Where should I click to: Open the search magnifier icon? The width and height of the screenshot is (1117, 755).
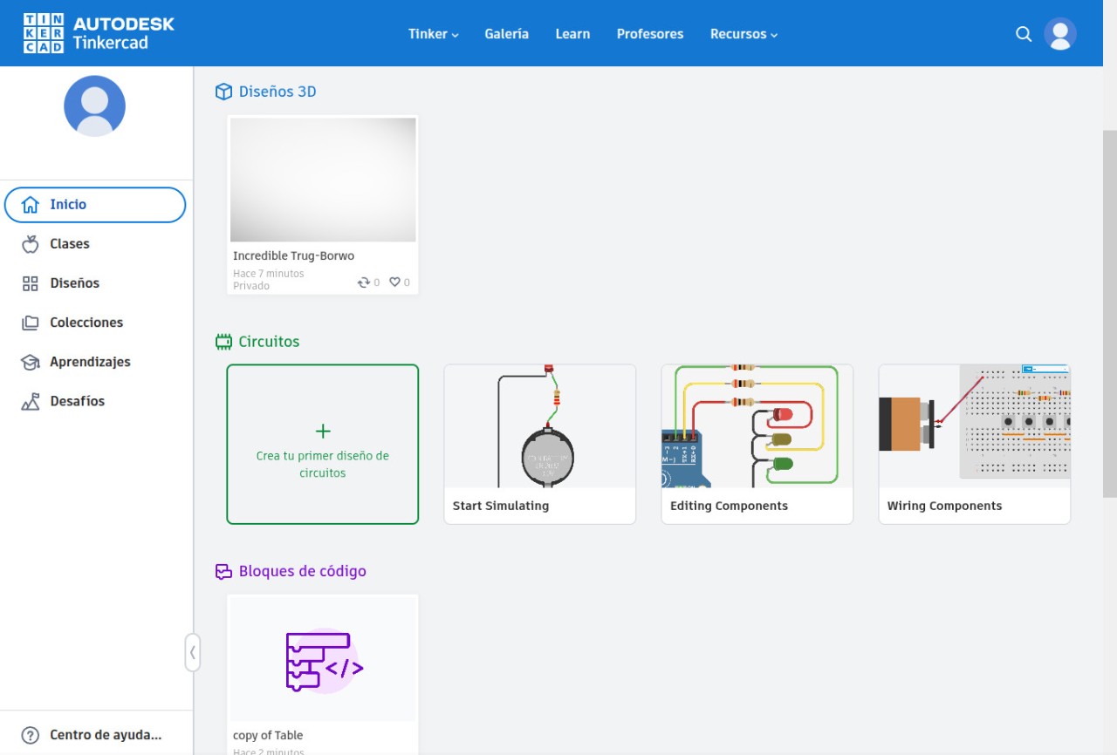tap(1024, 34)
